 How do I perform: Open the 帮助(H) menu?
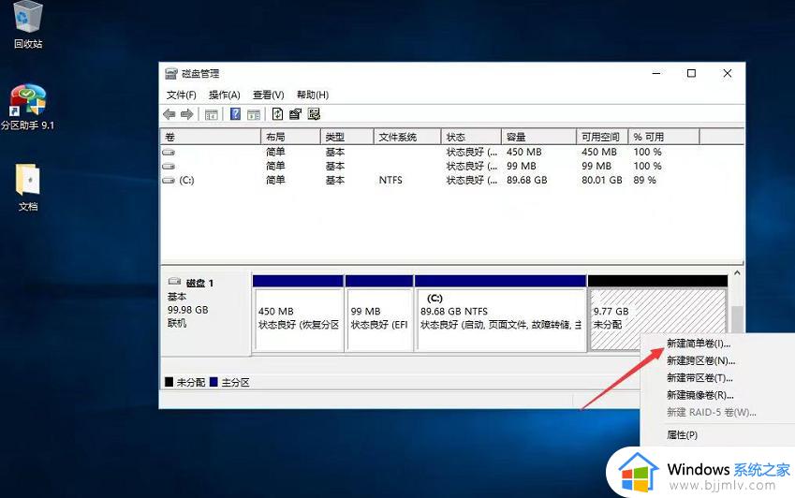[x=313, y=95]
